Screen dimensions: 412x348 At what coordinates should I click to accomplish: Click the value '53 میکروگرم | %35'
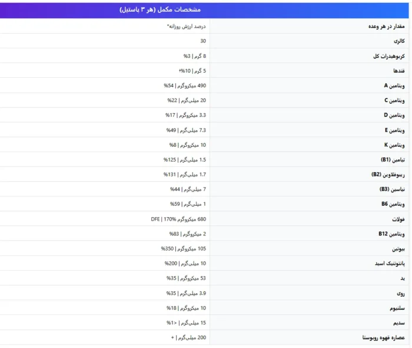[x=186, y=278]
